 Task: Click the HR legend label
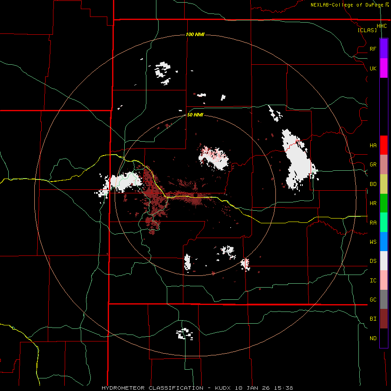point(373,203)
